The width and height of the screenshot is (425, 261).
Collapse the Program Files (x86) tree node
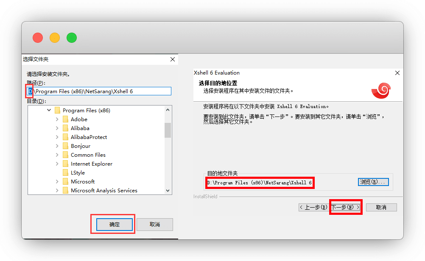click(x=49, y=111)
